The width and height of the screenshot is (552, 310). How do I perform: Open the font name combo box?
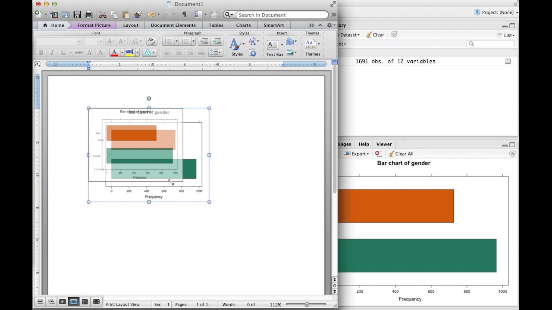click(x=59, y=41)
